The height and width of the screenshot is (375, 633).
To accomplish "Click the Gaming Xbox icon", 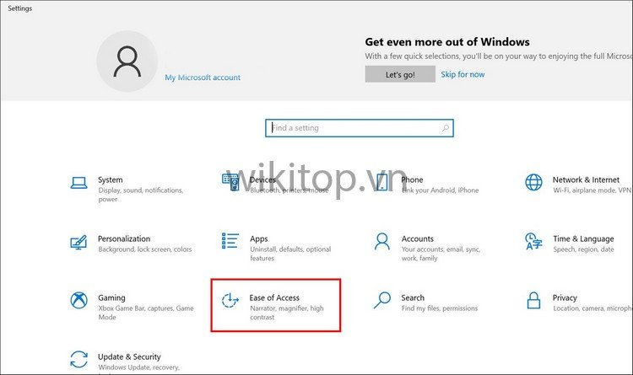I will pyautogui.click(x=78, y=302).
